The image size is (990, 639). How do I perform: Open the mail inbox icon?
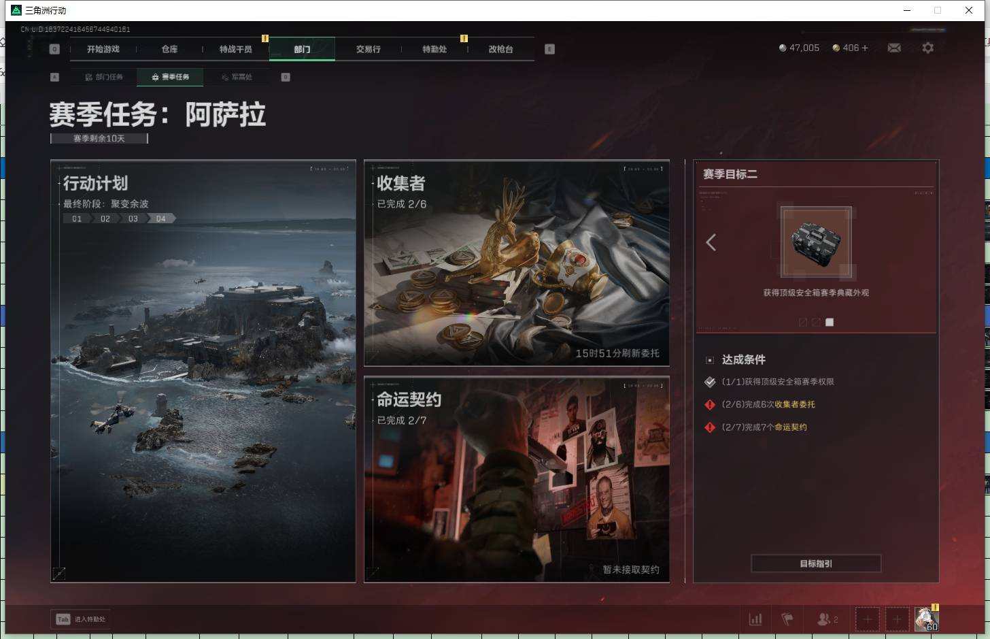point(894,48)
